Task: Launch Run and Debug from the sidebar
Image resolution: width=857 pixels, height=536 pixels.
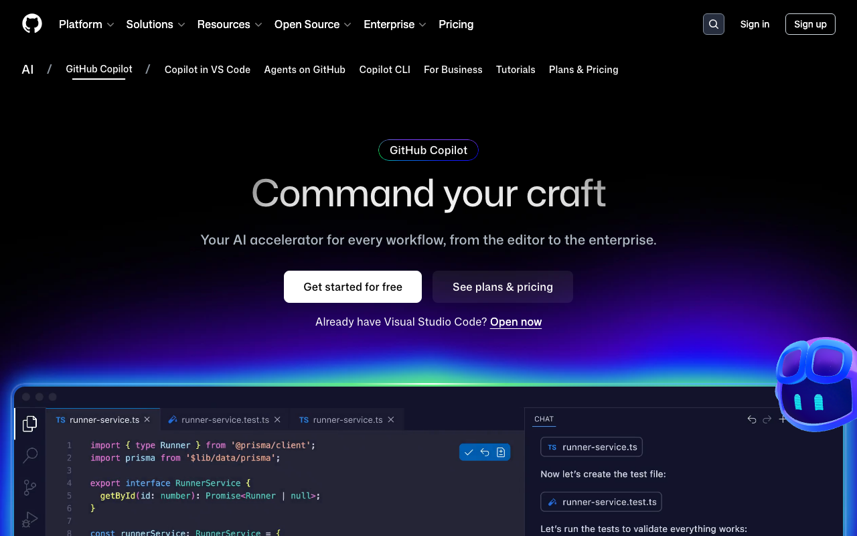Action: (x=29, y=519)
